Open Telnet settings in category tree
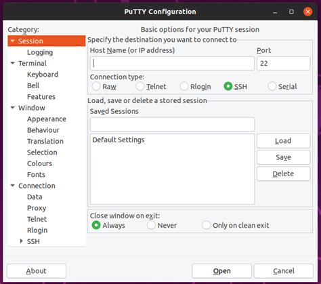This screenshot has height=284, width=321. 37,219
